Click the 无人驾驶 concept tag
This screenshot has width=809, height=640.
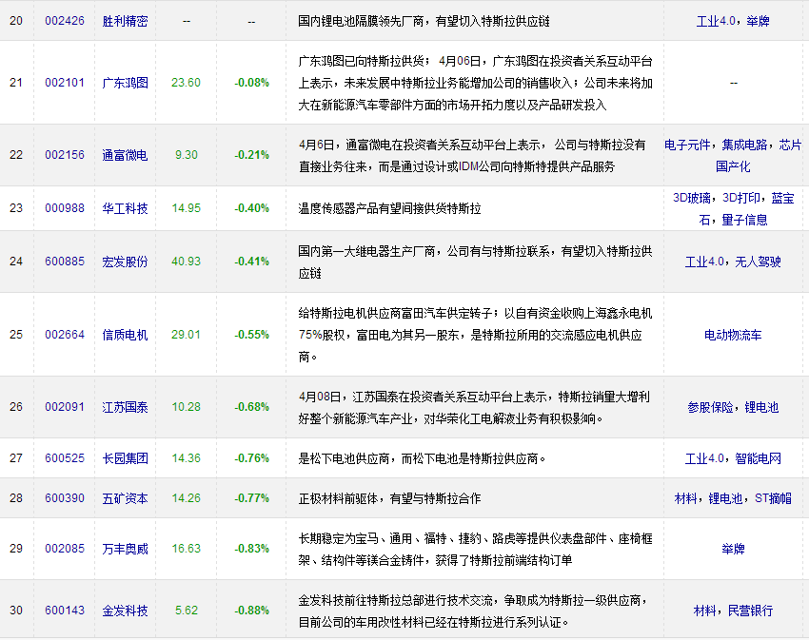coord(758,262)
